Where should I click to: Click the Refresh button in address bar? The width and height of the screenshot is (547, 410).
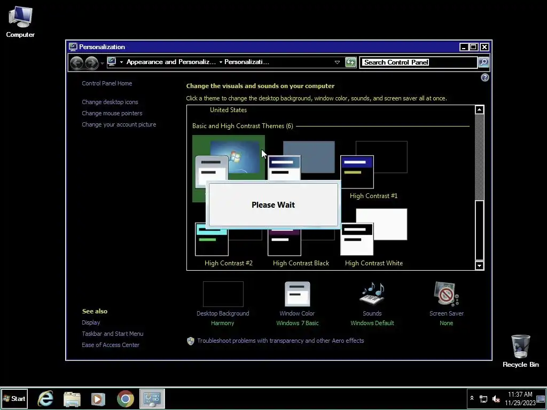point(350,62)
